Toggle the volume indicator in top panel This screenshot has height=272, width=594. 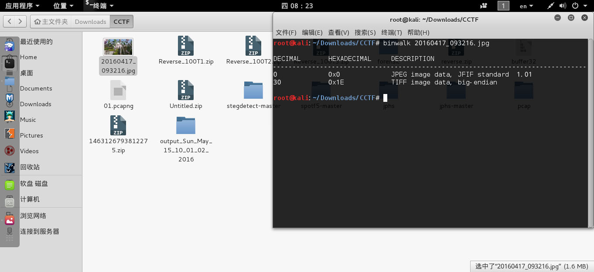click(563, 6)
